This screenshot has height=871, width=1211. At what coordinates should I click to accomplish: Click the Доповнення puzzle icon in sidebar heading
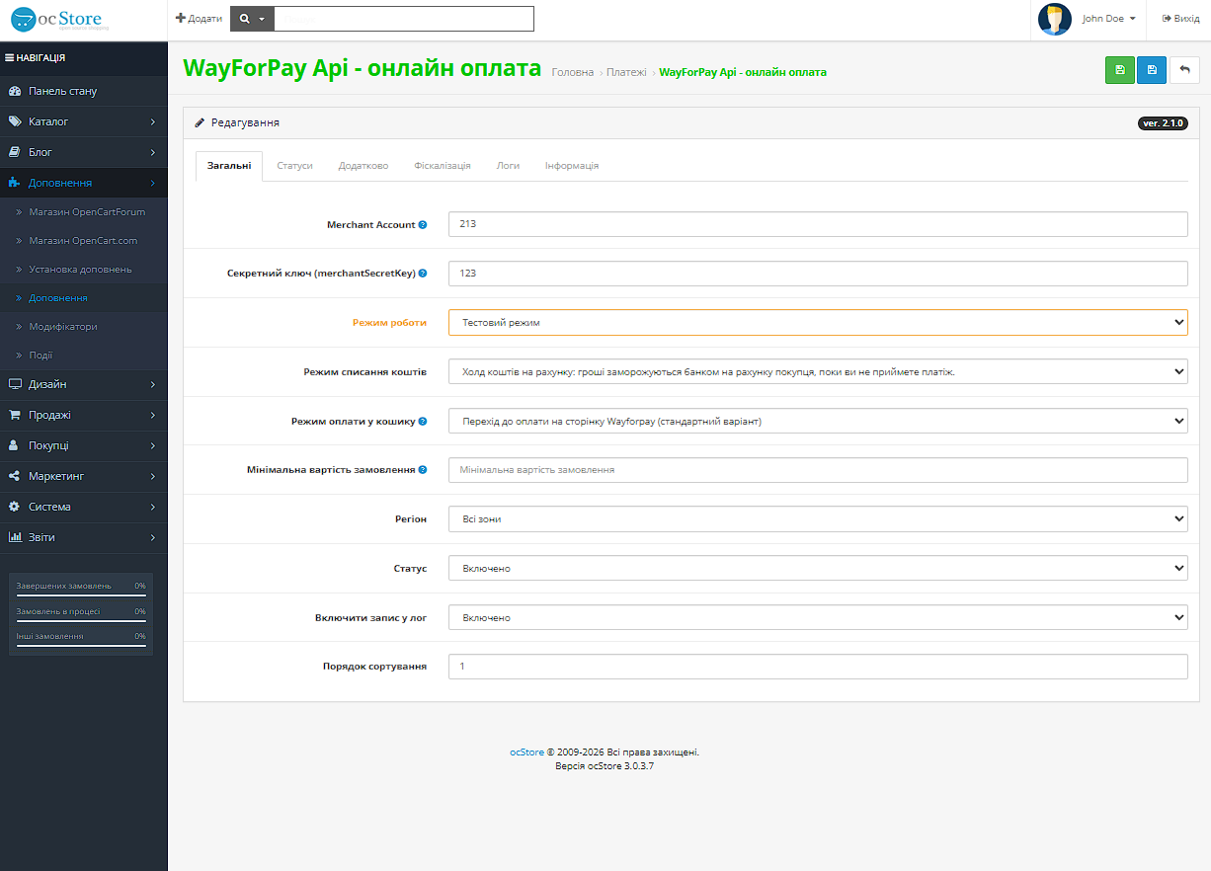tap(14, 183)
